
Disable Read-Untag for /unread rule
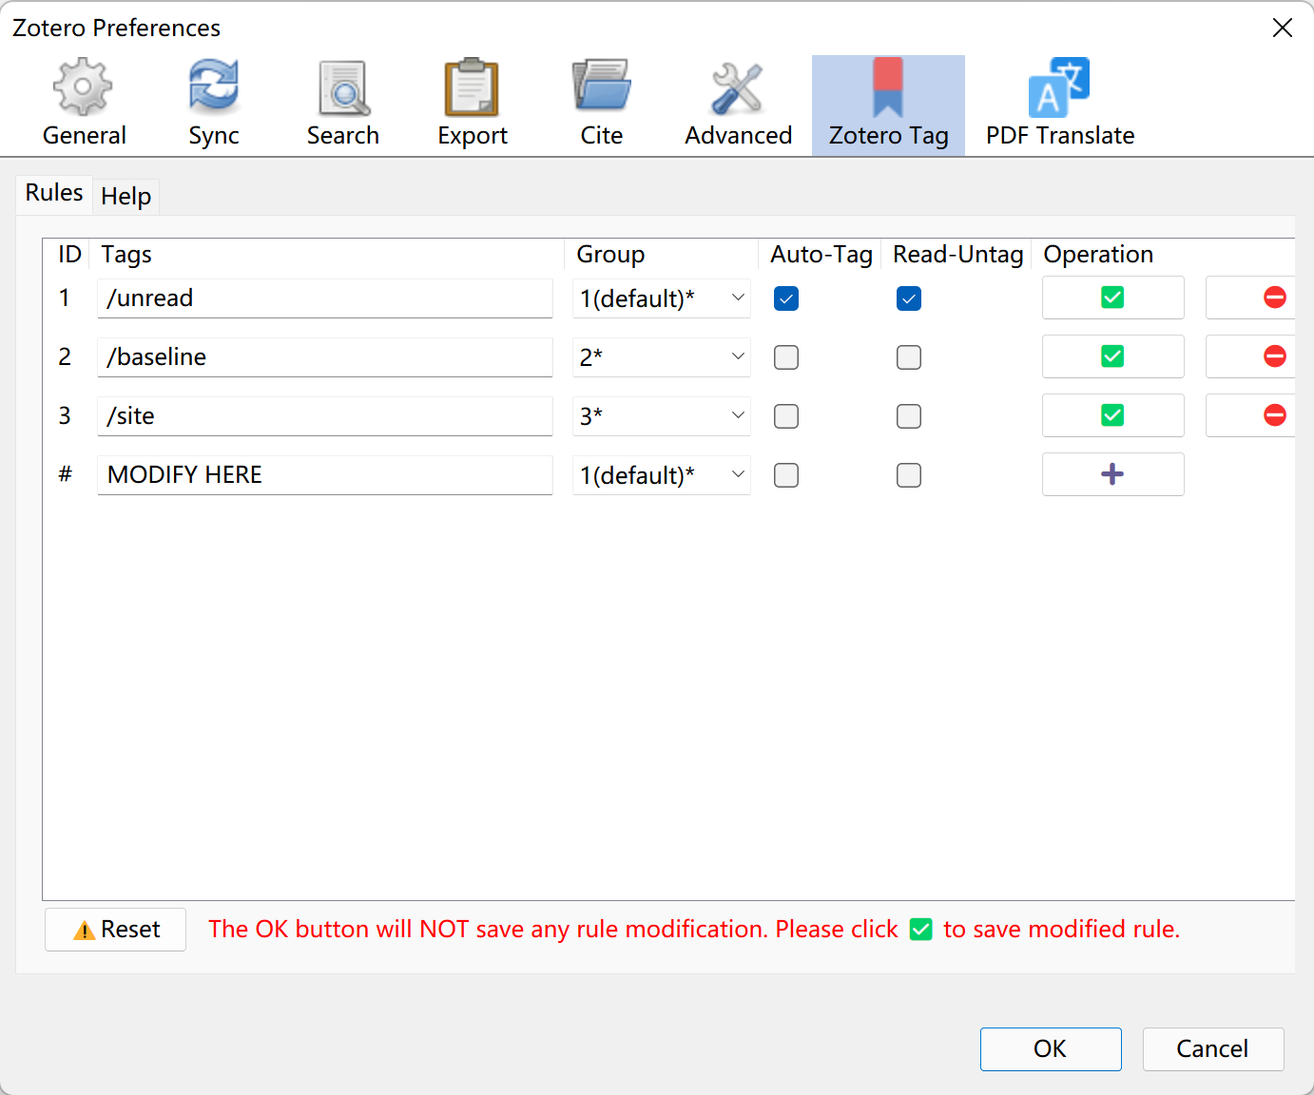click(x=909, y=298)
